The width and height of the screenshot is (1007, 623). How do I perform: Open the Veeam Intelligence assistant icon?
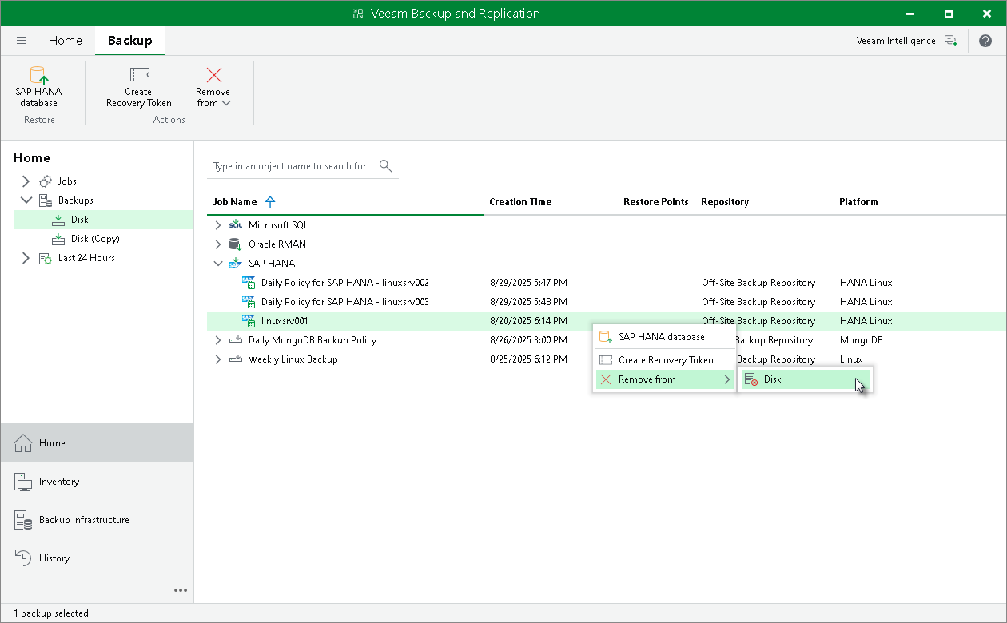950,41
